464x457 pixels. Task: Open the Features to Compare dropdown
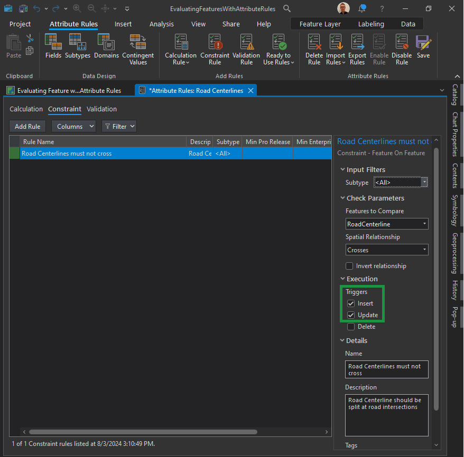(x=387, y=224)
